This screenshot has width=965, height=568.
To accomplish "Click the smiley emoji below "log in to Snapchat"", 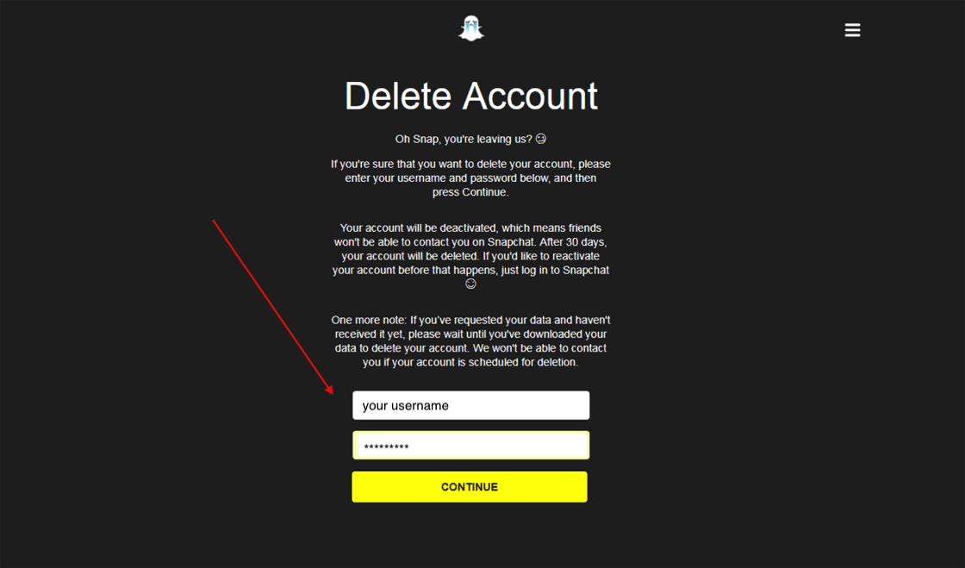I will [470, 284].
